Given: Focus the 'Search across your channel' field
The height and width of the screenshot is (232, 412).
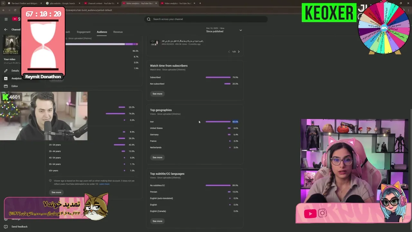Looking at the screenshot, I should pyautogui.click(x=206, y=19).
